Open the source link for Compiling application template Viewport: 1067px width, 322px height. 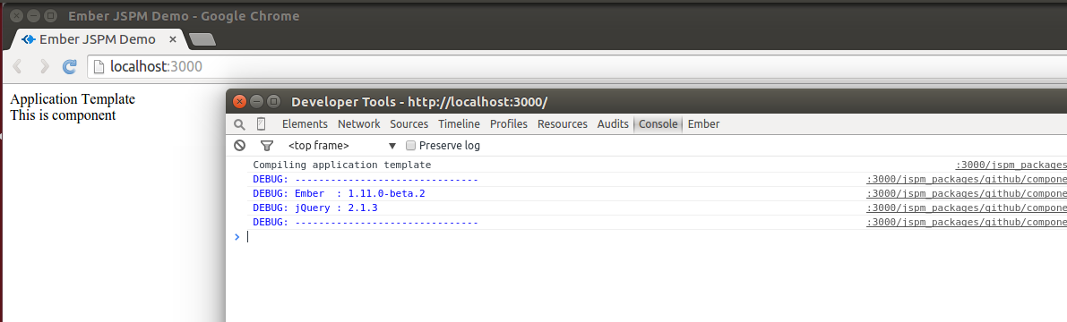(1011, 165)
